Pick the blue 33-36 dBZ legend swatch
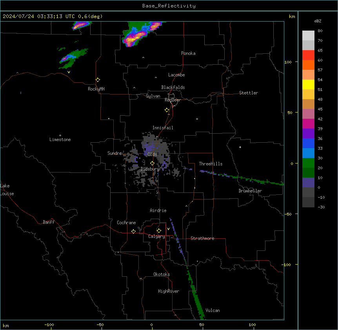Screen dimensions: 338x330 pos(308,143)
